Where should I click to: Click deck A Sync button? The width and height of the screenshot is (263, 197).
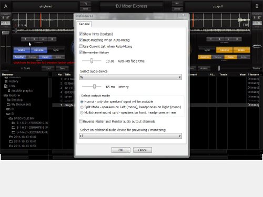[x=56, y=50]
